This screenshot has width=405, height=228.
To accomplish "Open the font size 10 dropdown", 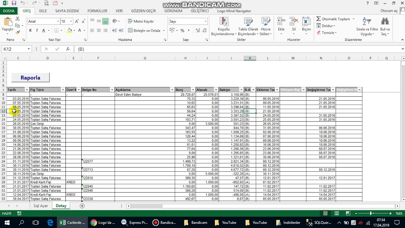I will (71, 21).
